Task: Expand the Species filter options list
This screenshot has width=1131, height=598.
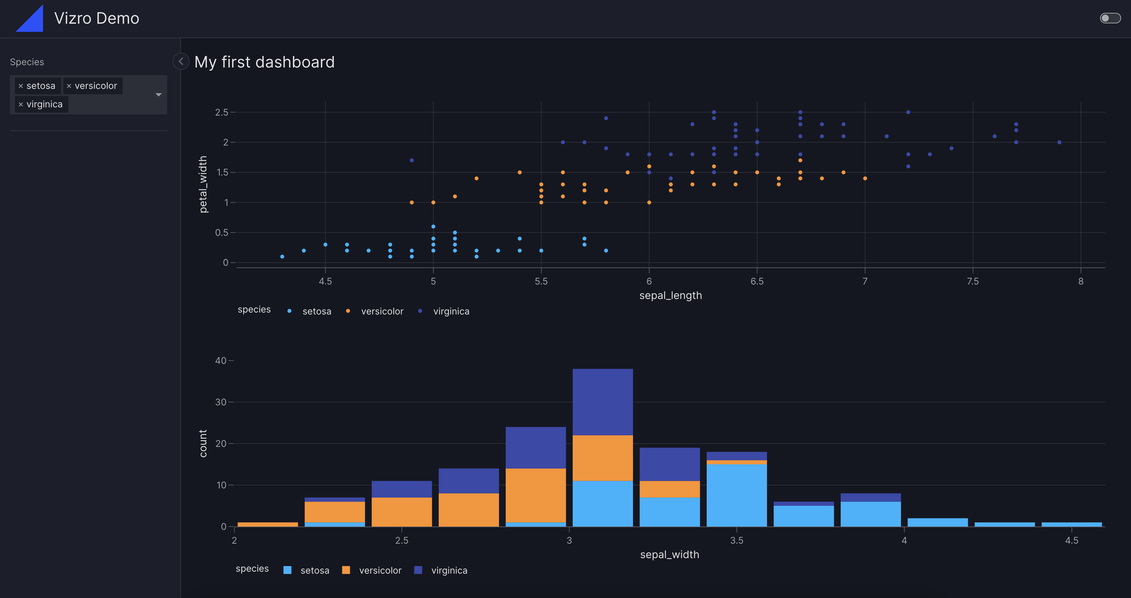Action: point(159,95)
